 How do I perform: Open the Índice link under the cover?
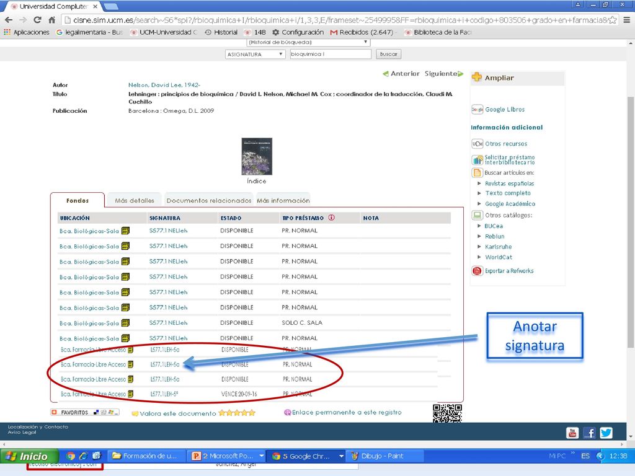256,181
